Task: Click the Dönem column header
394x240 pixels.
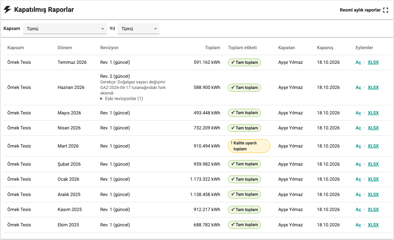Action: coord(65,47)
